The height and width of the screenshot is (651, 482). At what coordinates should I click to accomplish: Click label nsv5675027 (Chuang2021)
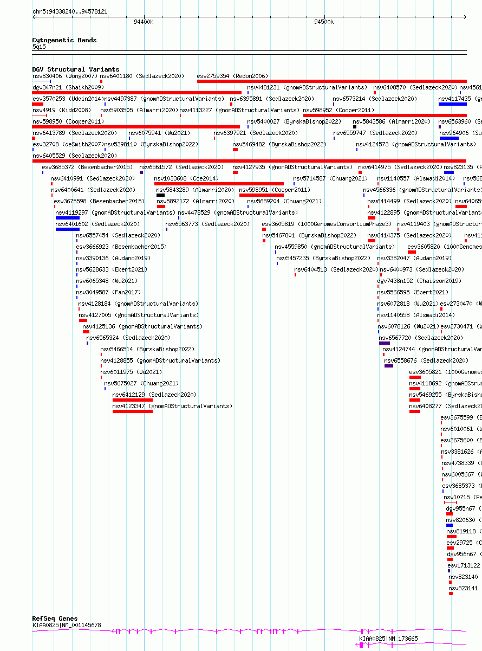141,383
